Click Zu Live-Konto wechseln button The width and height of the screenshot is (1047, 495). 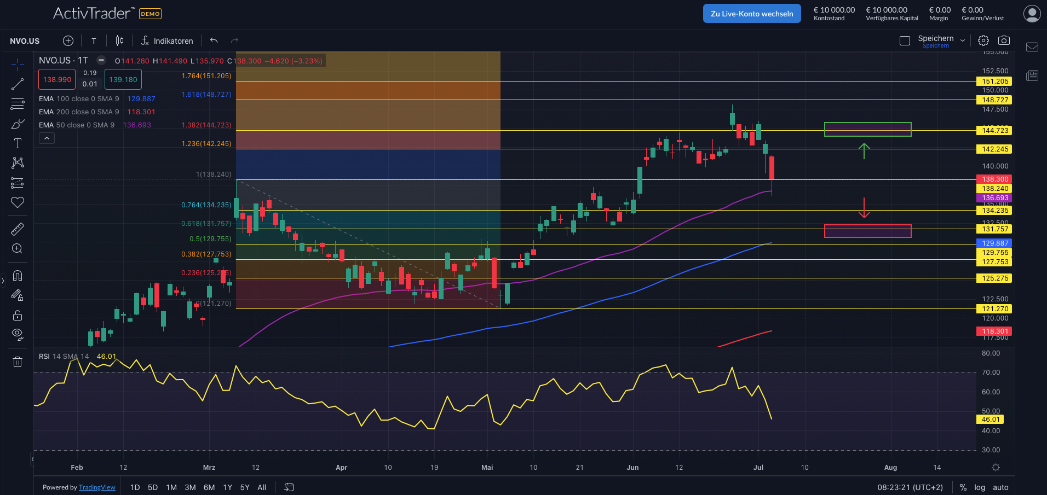[751, 14]
